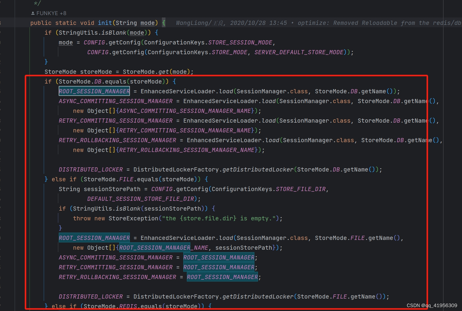Screen dimensions: 462x311
Task: Click DEFAULT_SESSION_STORE_FILE_DIR constant
Action: click(x=141, y=199)
